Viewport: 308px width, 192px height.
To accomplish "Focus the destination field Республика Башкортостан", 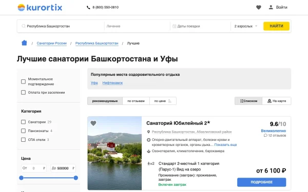I will [x=61, y=26].
